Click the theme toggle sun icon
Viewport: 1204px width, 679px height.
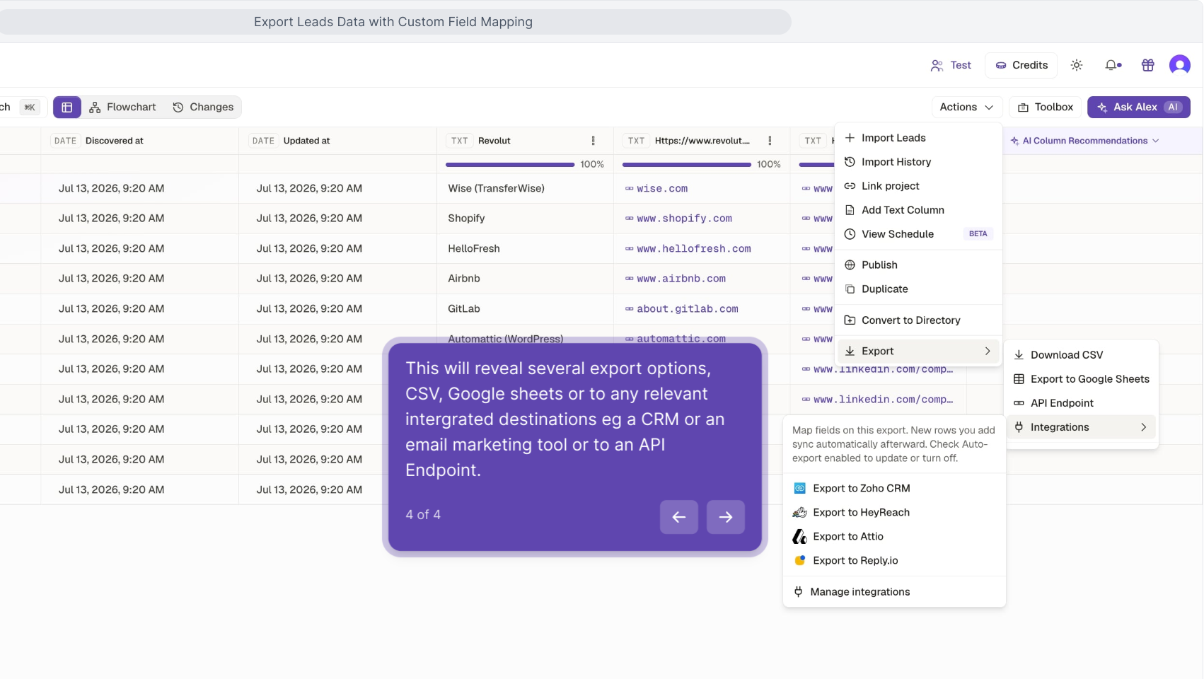point(1077,65)
